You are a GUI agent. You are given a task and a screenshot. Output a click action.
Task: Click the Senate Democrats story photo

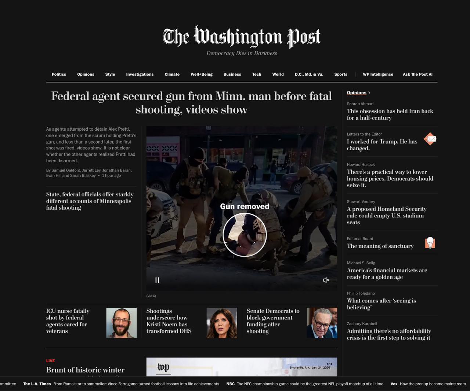pos(322,323)
